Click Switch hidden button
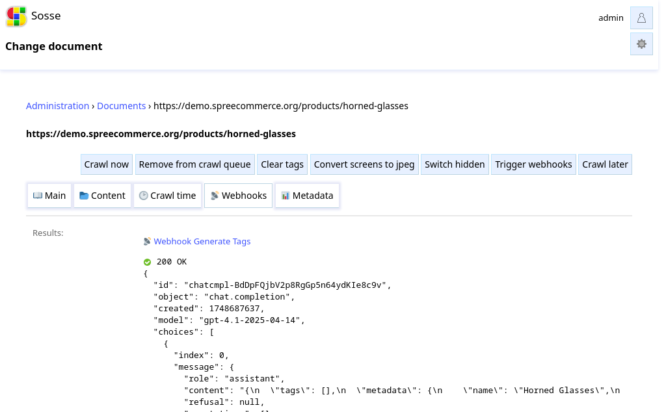This screenshot has width=666, height=412. pos(455,164)
